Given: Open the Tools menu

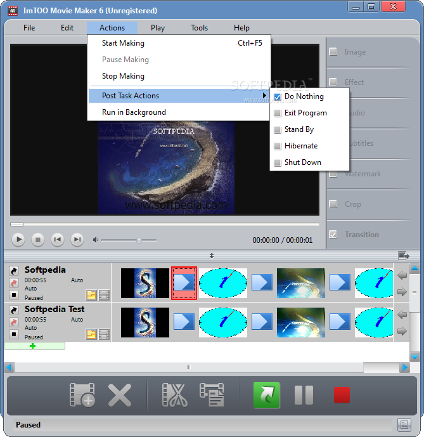Looking at the screenshot, I should click(x=199, y=28).
